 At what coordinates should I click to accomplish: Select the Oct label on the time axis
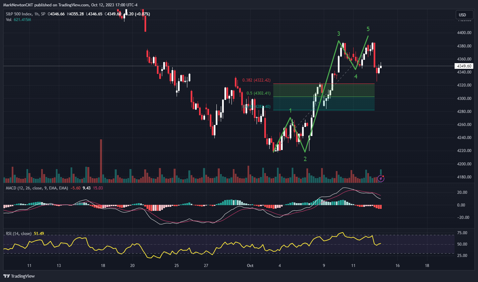pos(250,265)
